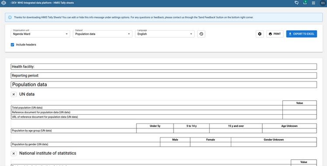Click the 15 y and over header
The height and width of the screenshot is (166, 327).
(236, 126)
